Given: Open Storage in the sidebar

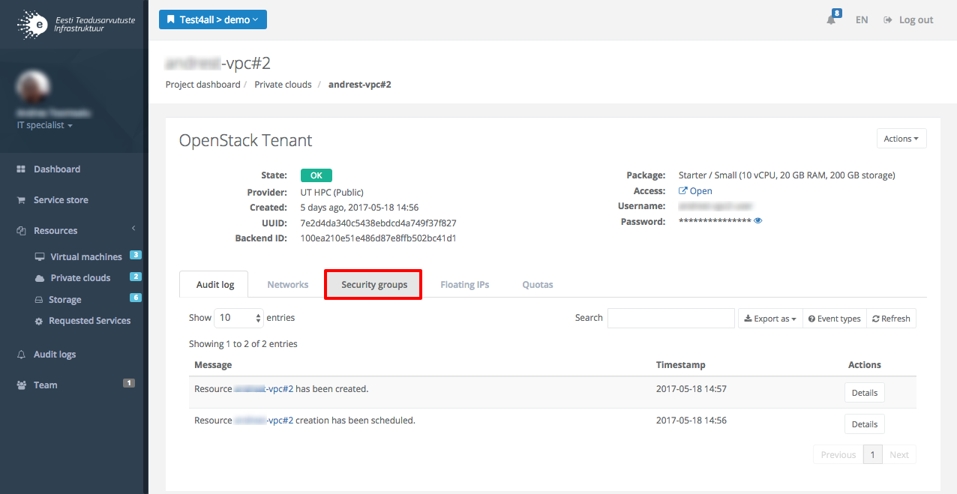Looking at the screenshot, I should click(65, 300).
